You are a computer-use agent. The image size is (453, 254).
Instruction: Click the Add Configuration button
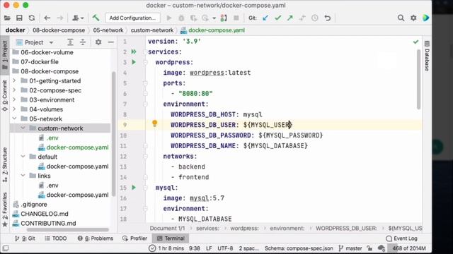[x=132, y=18]
